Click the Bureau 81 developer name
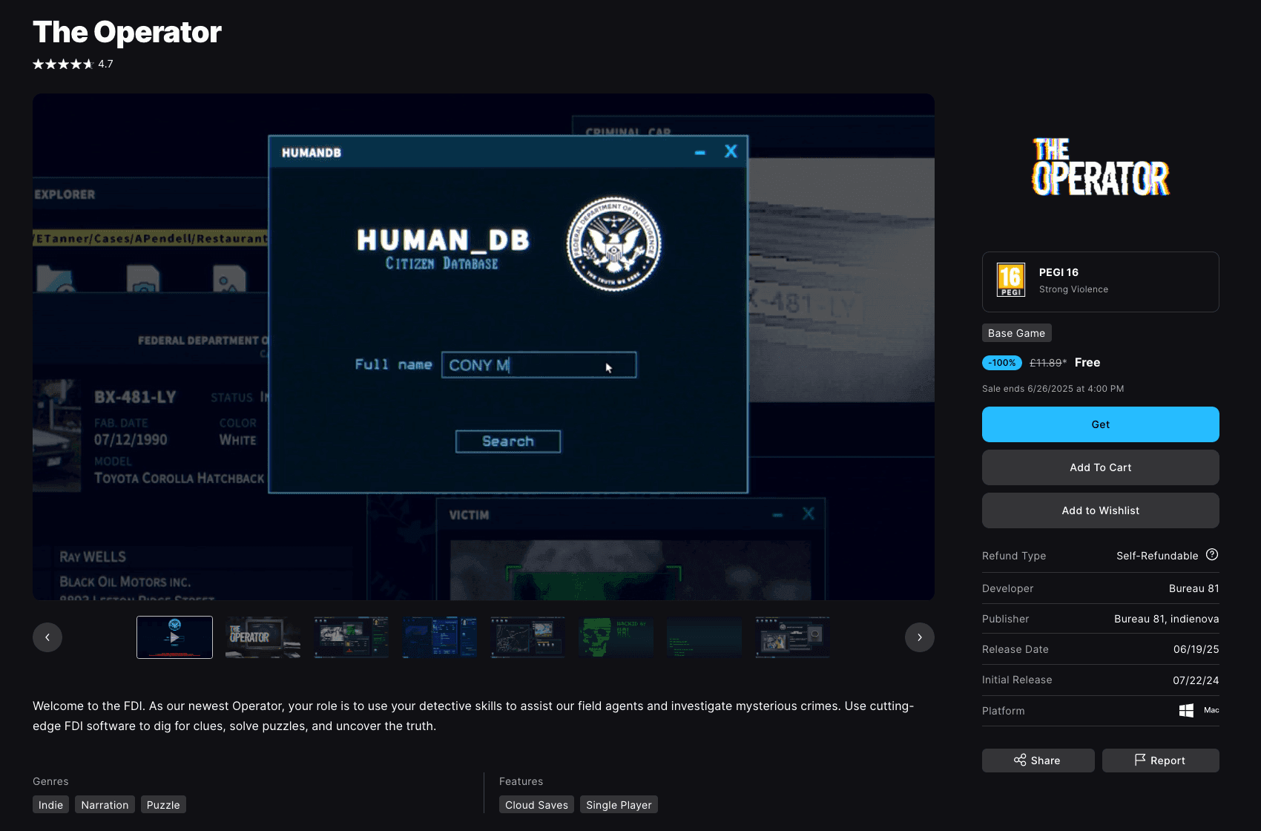1261x831 pixels. pos(1193,588)
